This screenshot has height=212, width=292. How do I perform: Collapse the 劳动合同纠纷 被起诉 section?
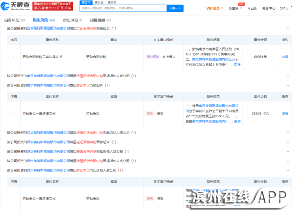pos(287,29)
